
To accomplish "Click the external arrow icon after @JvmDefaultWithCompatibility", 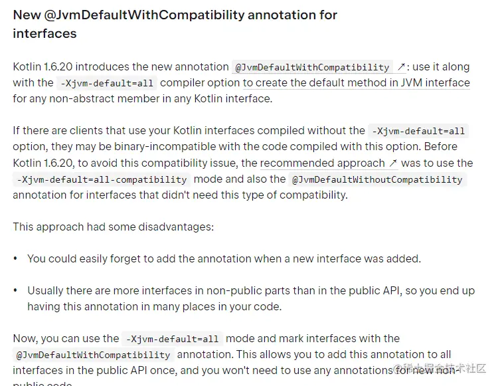I will (401, 67).
